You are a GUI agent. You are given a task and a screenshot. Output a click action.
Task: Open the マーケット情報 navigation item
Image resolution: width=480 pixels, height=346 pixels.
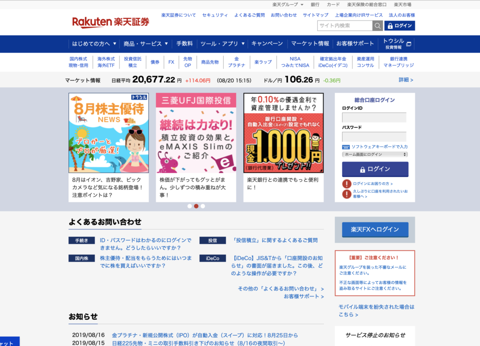[310, 44]
